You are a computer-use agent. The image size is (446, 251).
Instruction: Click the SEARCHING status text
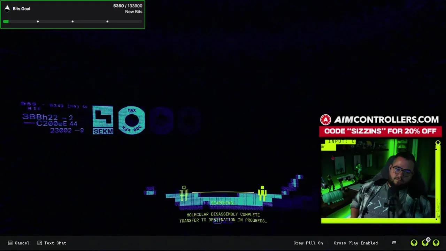pyautogui.click(x=223, y=203)
